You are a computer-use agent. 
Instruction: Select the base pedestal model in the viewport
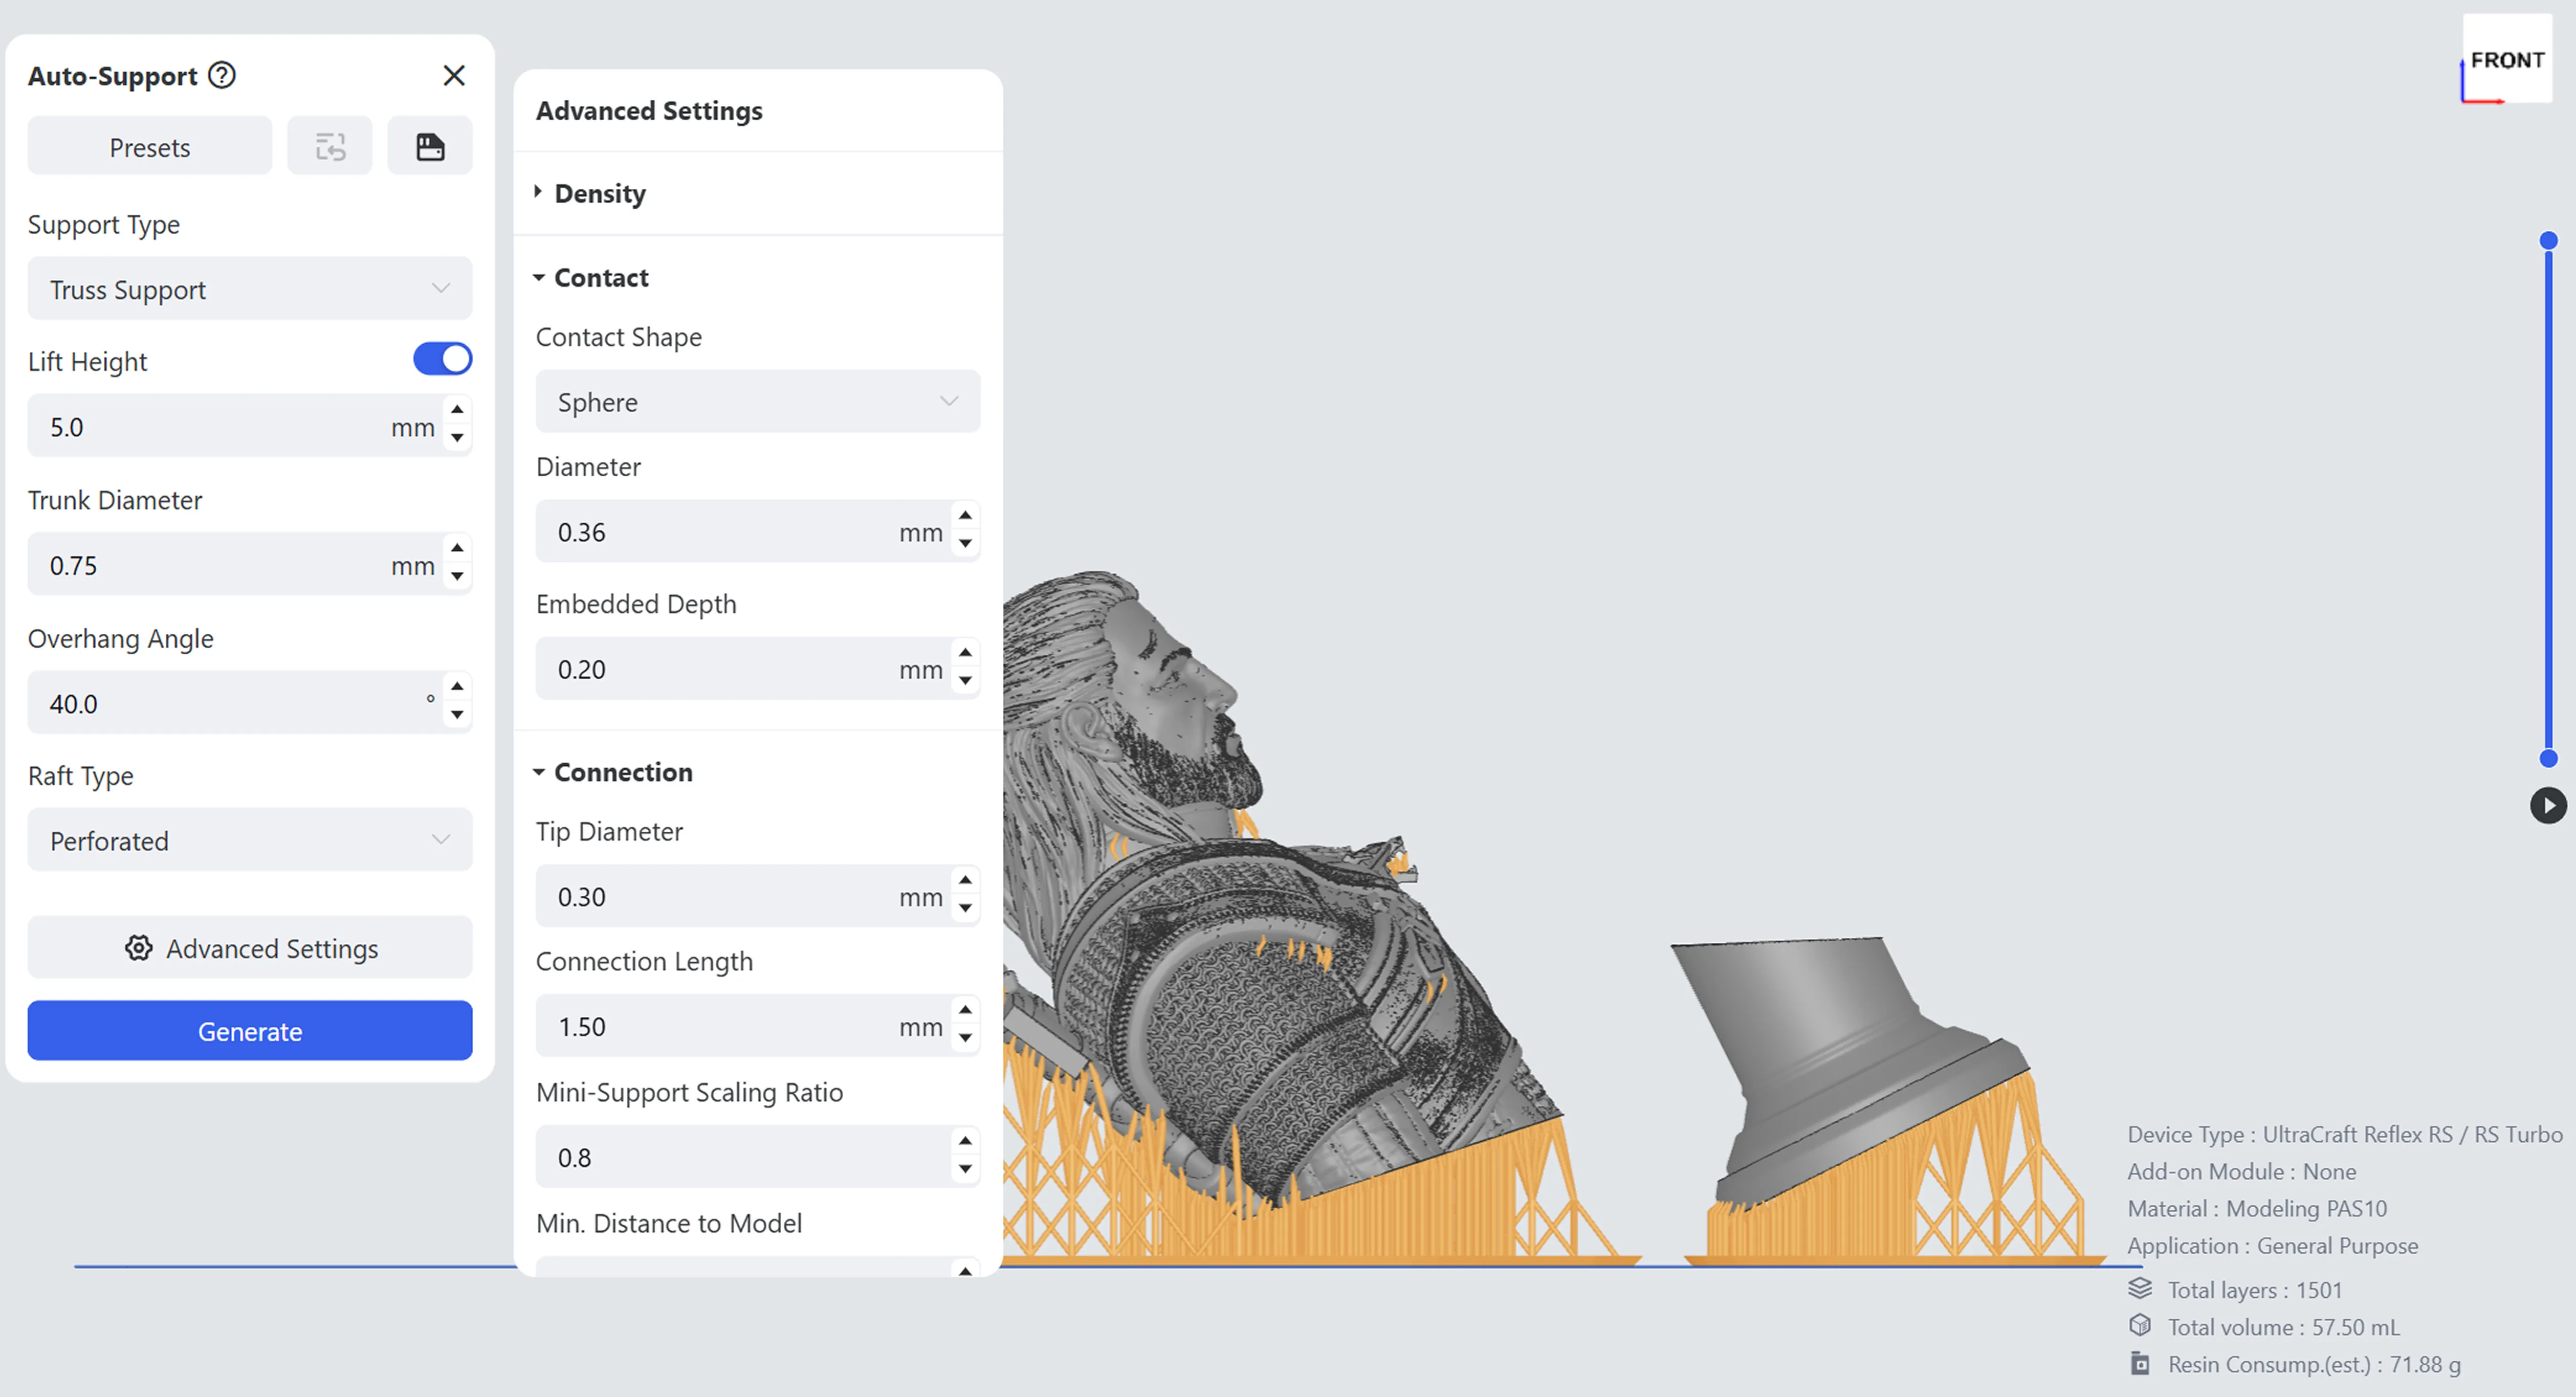coord(1850,1060)
